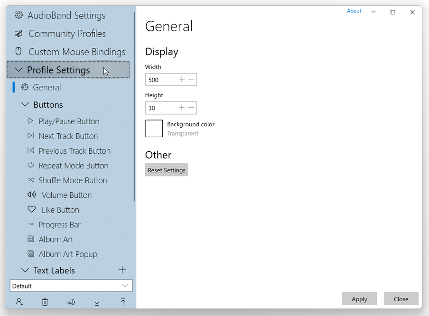This screenshot has height=316, width=429.
Task: Click the Album Art icon
Action: [31, 239]
